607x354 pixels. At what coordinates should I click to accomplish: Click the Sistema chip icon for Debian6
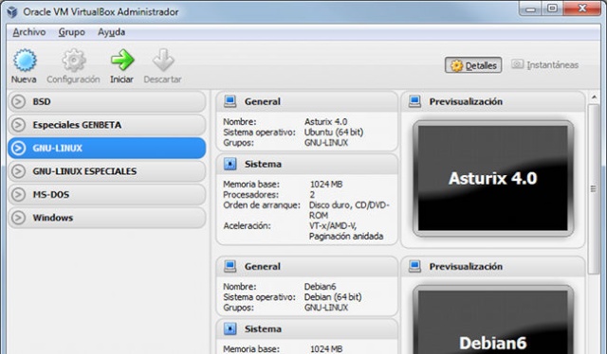click(230, 328)
